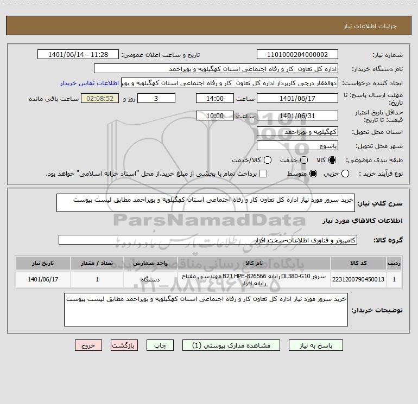Choose the جزیی purchase type radio
The width and height of the screenshot is (418, 404).
click(345, 174)
